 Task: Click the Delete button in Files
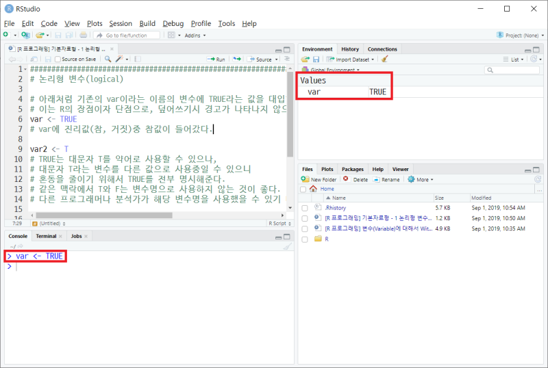click(356, 179)
